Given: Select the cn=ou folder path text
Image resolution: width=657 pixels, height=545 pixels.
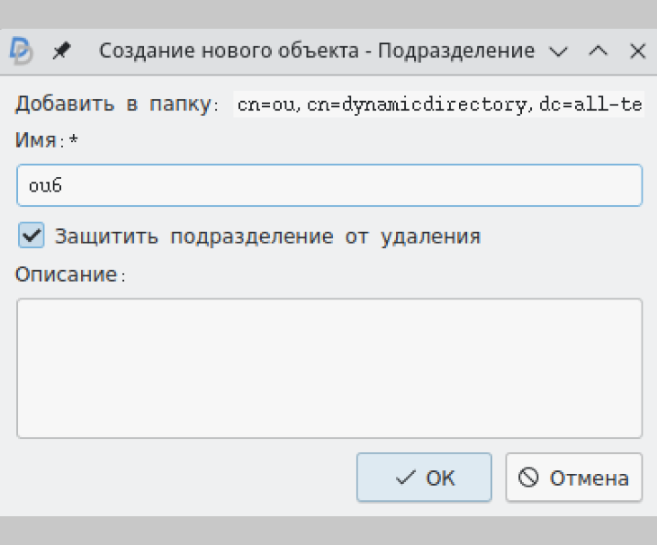Looking at the screenshot, I should click(x=438, y=104).
